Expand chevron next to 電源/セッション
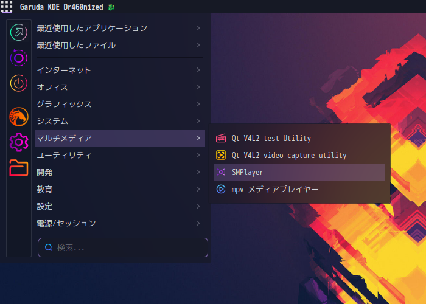Viewport: 426px width, 304px height. point(198,223)
